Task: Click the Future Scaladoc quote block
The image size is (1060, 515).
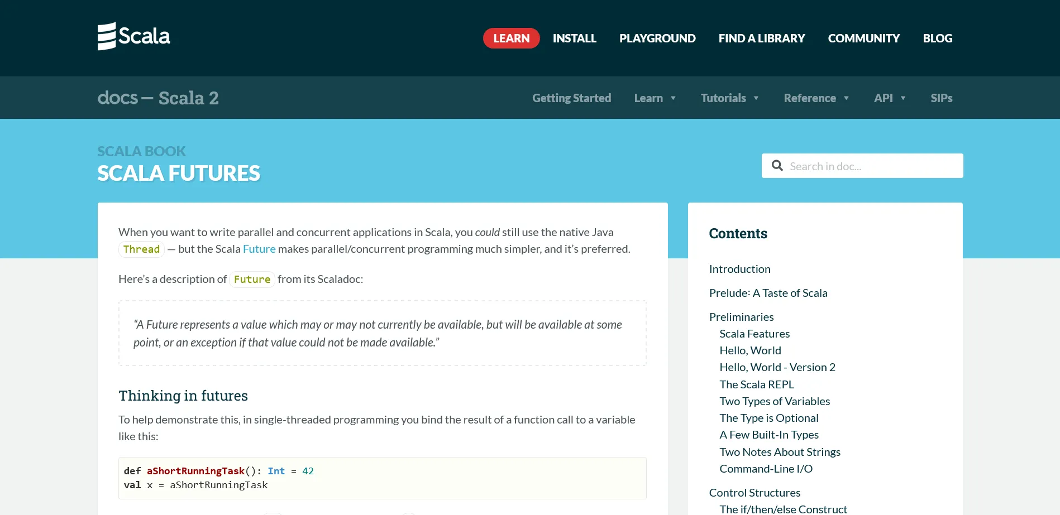Action: tap(383, 333)
